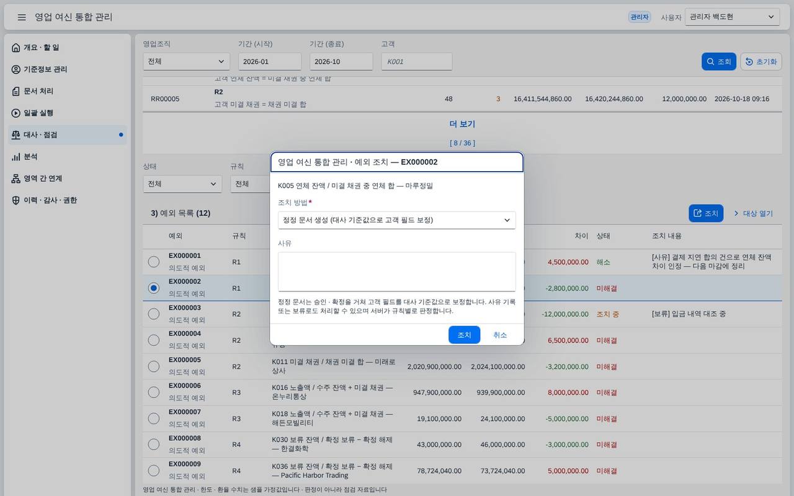Click the 조치 내용 column header
This screenshot has width=794, height=496.
[667, 236]
